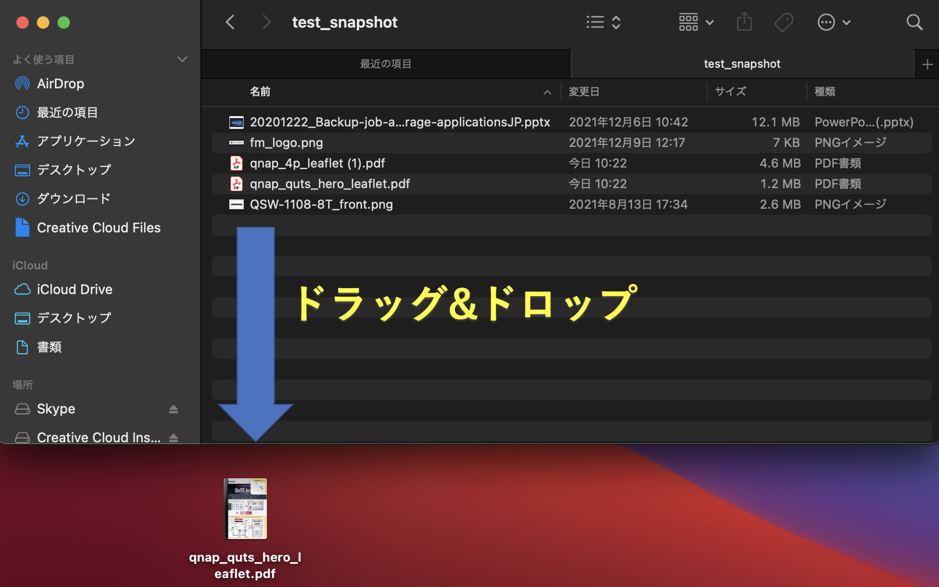Select the test_snapshot tab
This screenshot has height=587, width=939.
741,64
